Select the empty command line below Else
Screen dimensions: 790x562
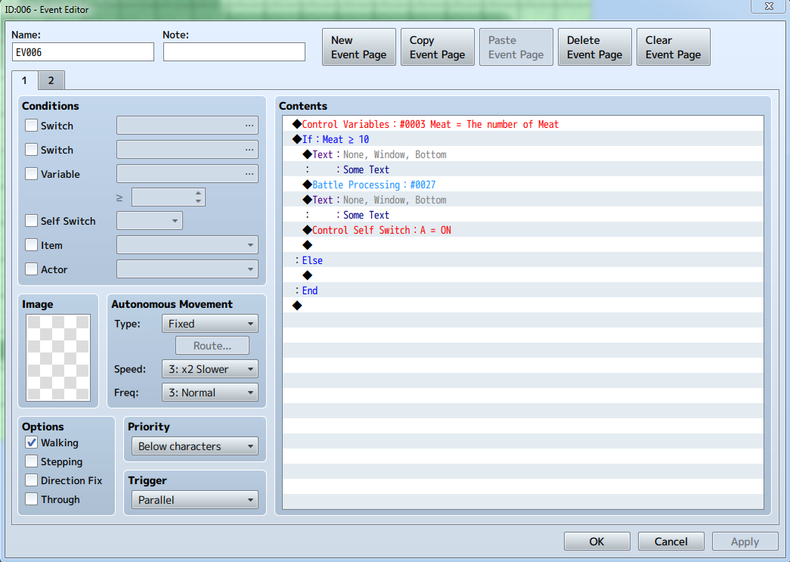523,275
